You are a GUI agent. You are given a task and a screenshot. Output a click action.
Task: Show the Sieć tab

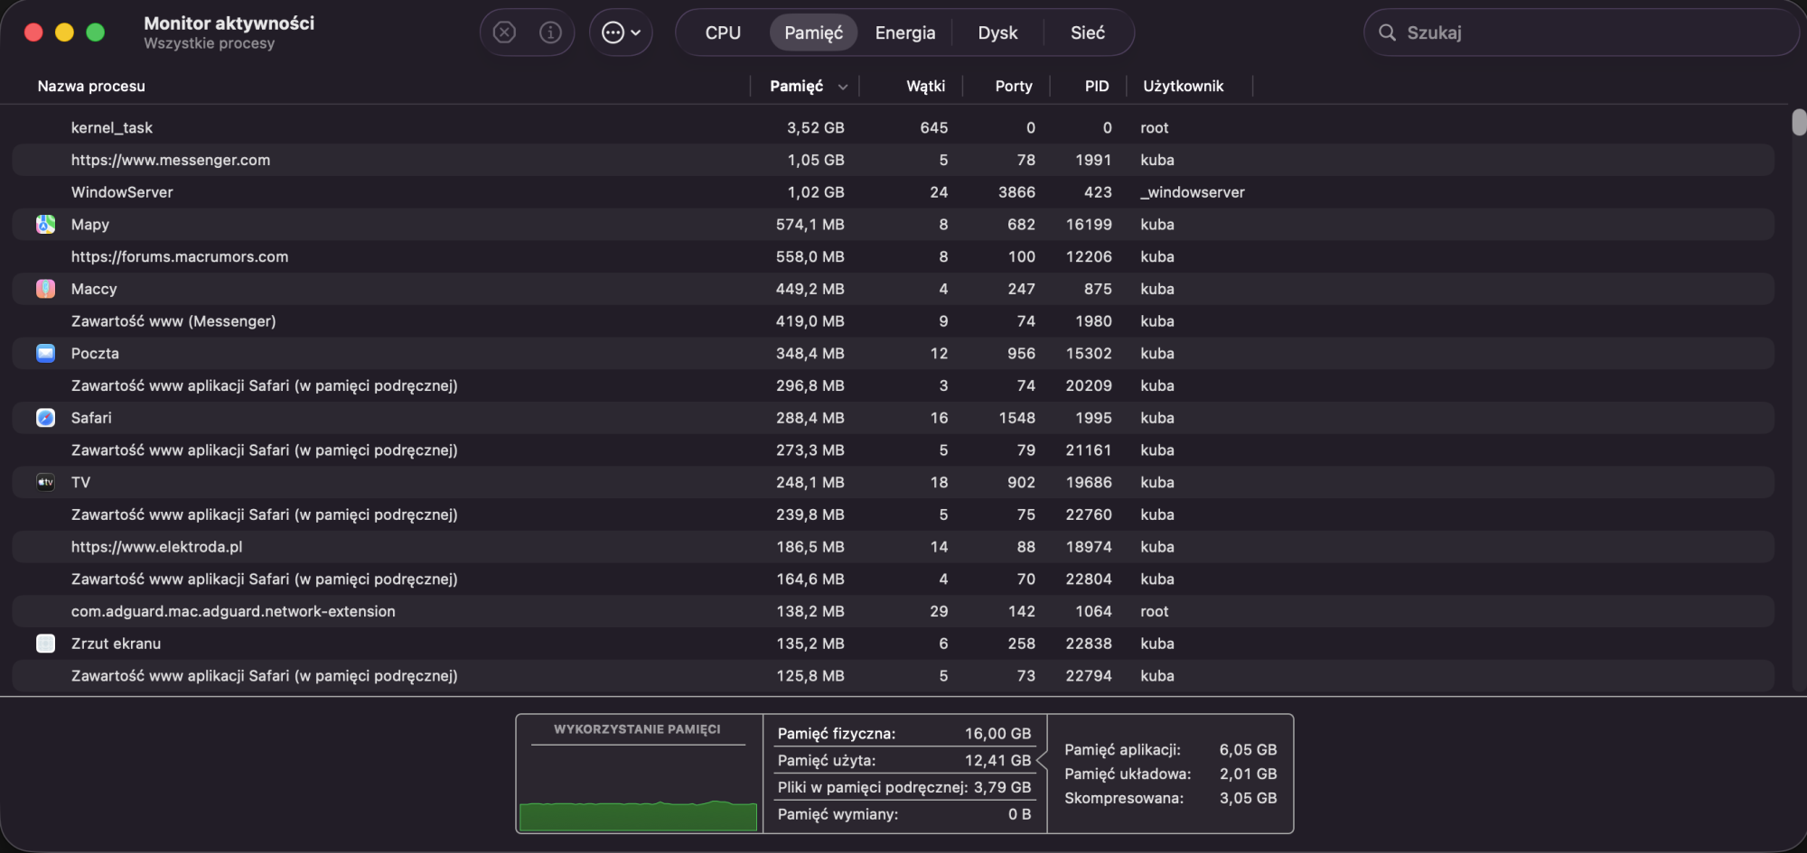(1088, 32)
